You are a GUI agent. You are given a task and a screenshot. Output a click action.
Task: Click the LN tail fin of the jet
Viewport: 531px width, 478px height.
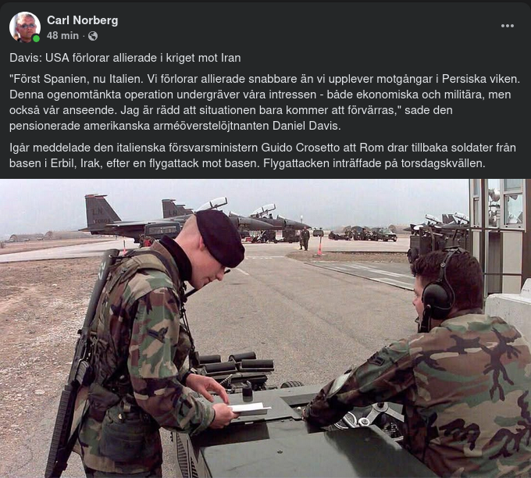[102, 212]
